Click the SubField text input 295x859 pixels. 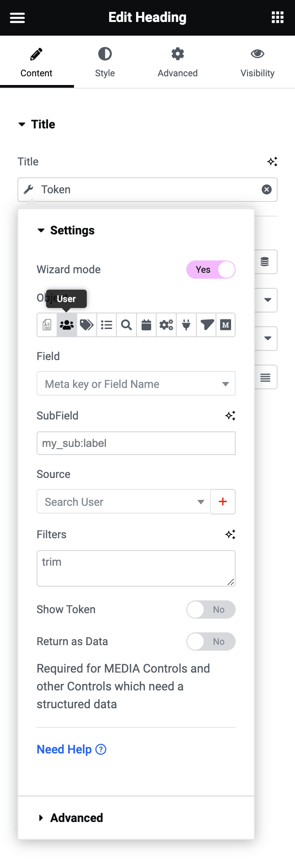click(x=136, y=443)
